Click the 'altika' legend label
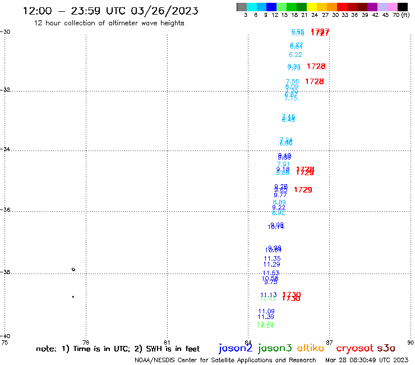This screenshot has height=365, width=415. 311,348
